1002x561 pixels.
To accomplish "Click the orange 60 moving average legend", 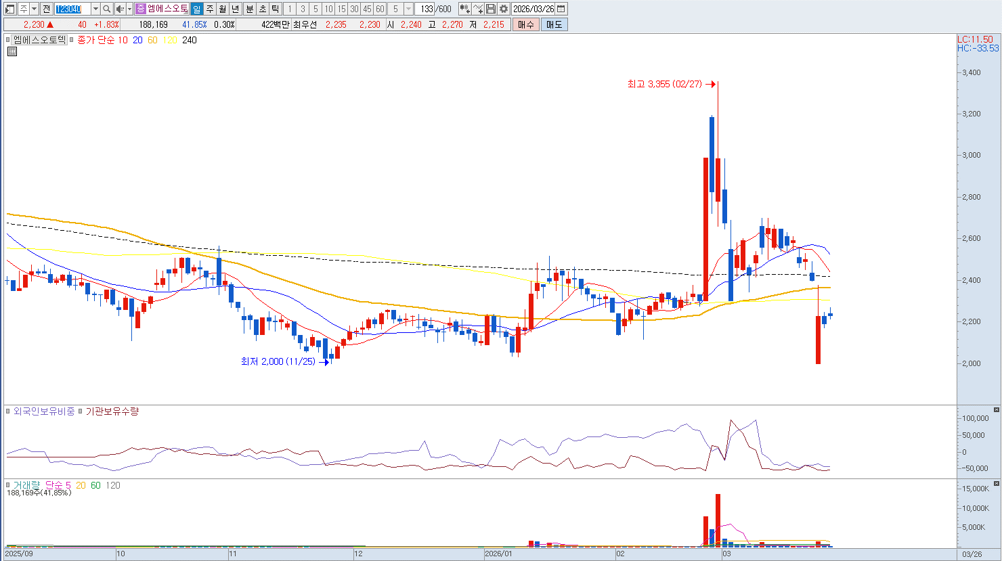I will (152, 40).
